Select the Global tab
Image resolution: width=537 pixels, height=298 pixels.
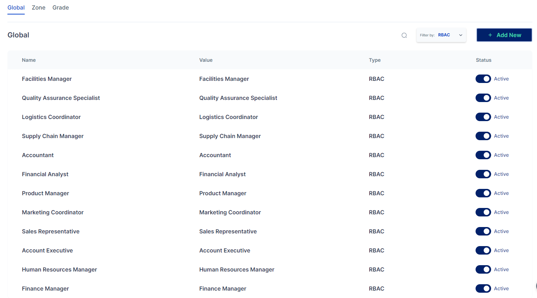[x=16, y=7]
